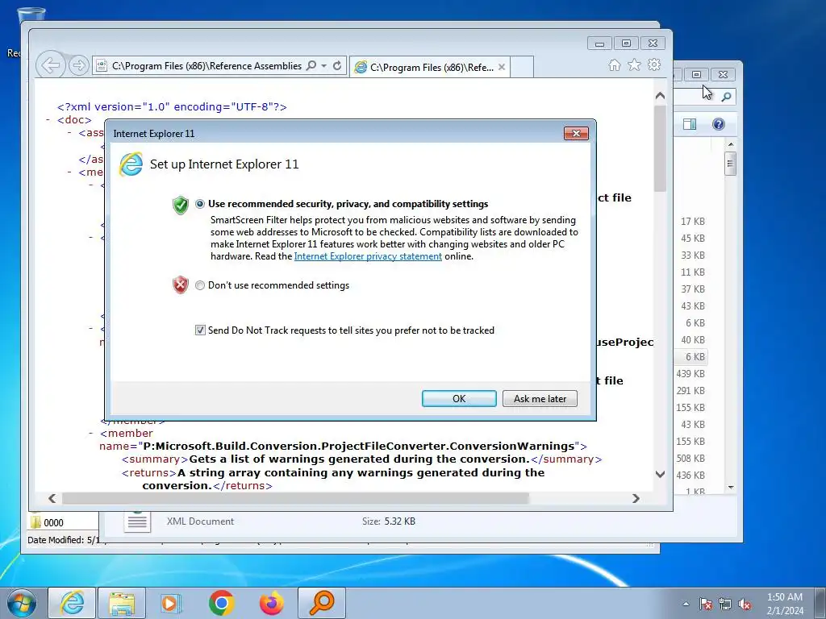Click XML Document file icon in details pane
826x619 pixels.
(x=137, y=521)
